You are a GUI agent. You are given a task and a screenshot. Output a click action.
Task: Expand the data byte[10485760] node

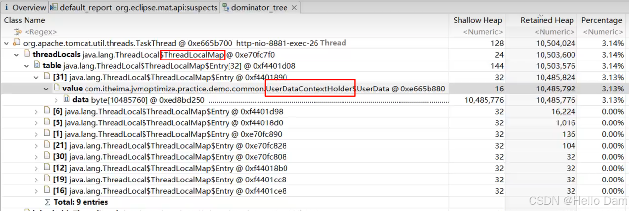coord(56,100)
